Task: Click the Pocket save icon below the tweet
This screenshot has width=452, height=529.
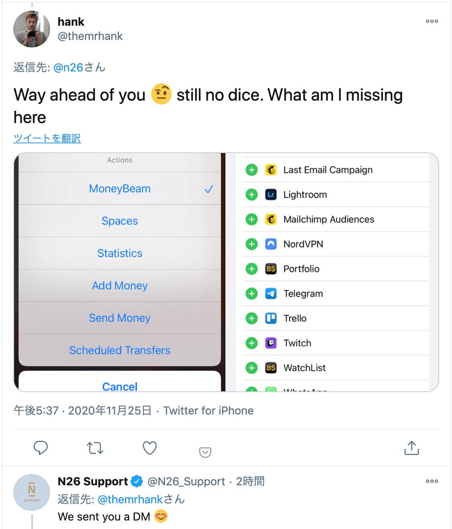Action: tap(205, 452)
